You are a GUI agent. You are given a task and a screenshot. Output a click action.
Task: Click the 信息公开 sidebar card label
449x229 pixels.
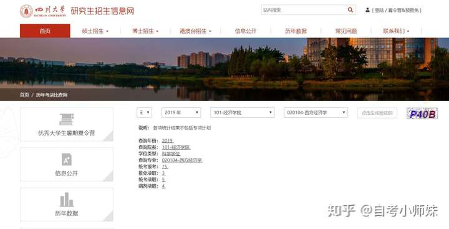click(x=67, y=173)
